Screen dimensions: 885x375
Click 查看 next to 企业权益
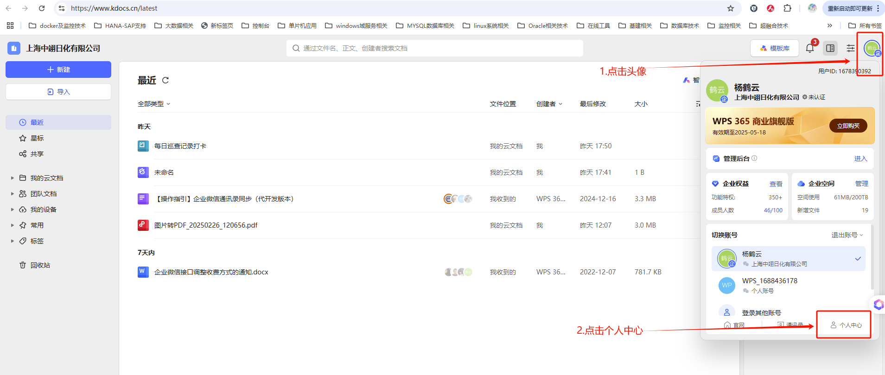tap(776, 184)
